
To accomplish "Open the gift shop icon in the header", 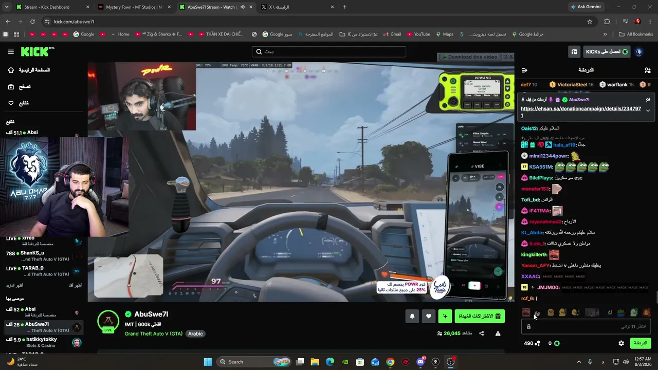I will pyautogui.click(x=574, y=52).
